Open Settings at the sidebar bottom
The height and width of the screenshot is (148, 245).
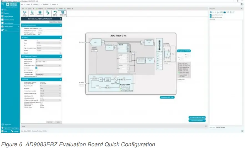[x=16, y=131]
